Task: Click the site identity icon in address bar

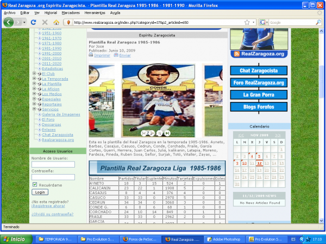Action: click(68, 22)
